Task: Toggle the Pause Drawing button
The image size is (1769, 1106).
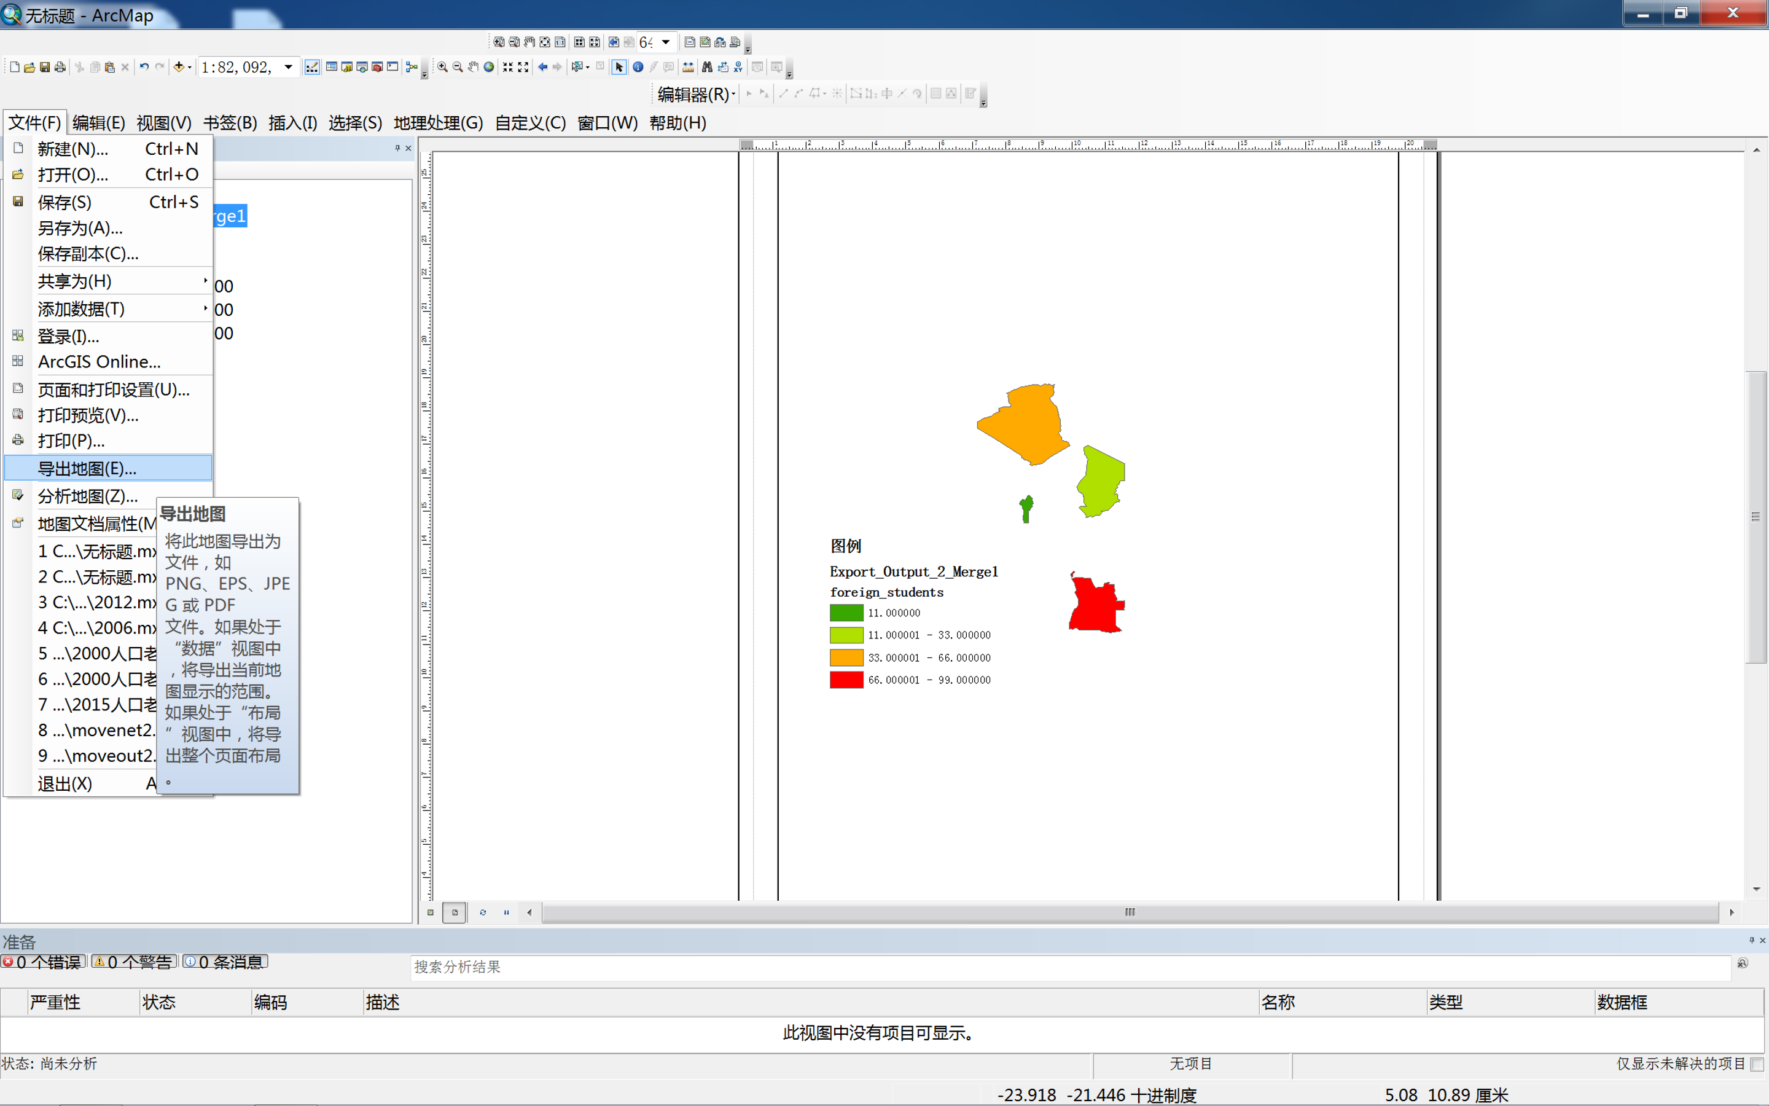Action: point(506,912)
